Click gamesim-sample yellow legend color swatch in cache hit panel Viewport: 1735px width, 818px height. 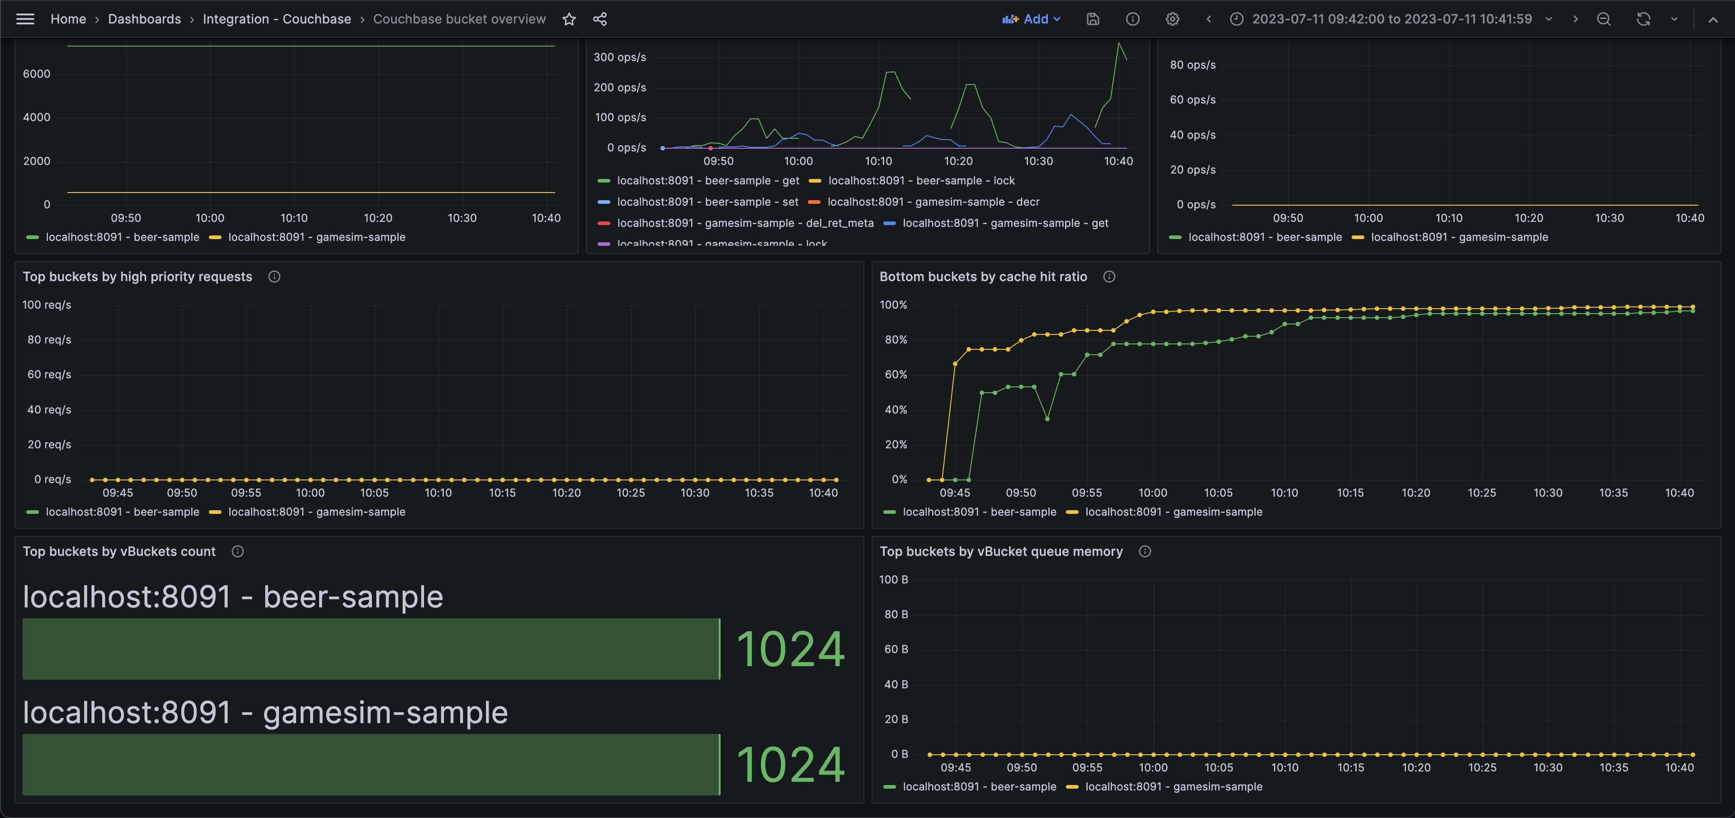(x=1072, y=512)
